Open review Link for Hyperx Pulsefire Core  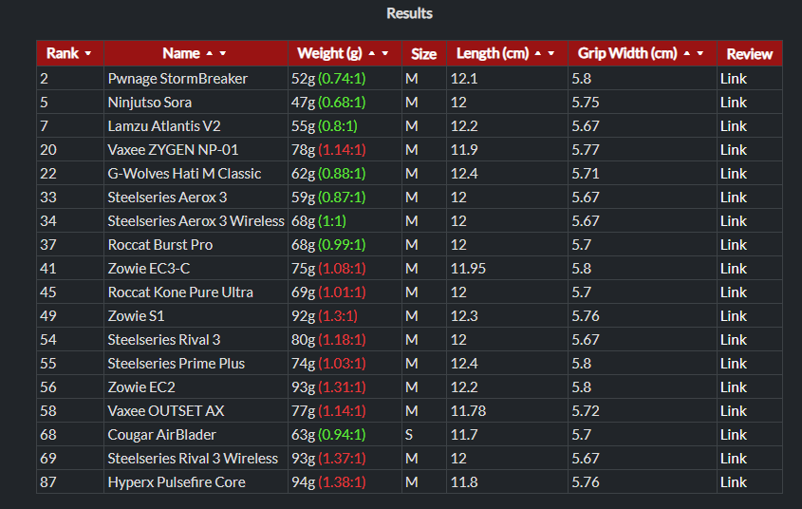tap(734, 481)
